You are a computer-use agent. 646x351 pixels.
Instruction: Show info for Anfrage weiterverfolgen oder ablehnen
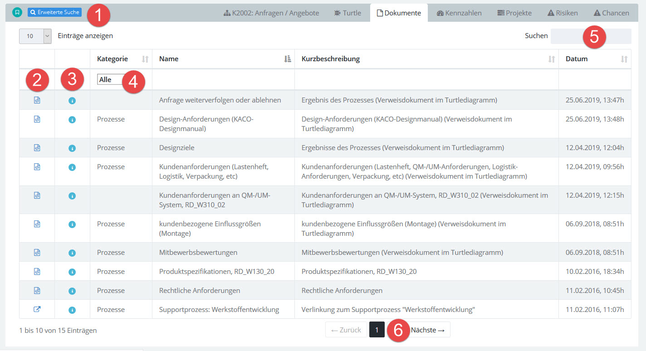pyautogui.click(x=72, y=100)
